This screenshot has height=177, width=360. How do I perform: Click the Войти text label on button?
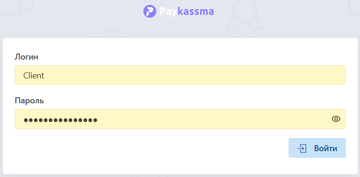[326, 148]
